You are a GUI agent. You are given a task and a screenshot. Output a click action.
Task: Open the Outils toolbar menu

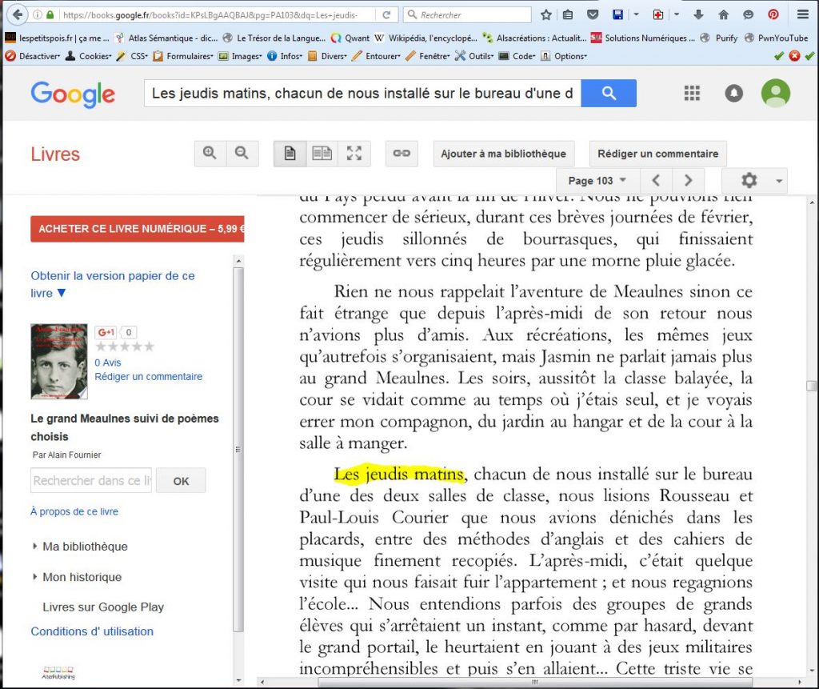[474, 56]
